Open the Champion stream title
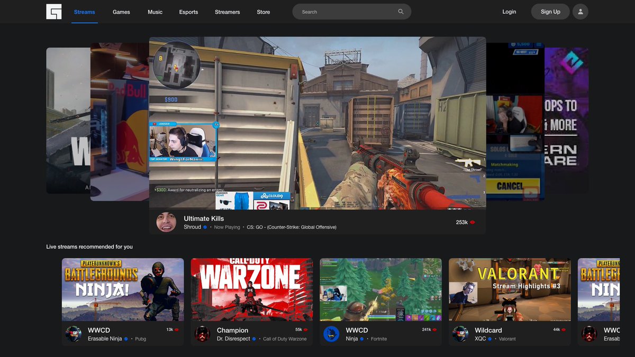Image resolution: width=635 pixels, height=357 pixels. tap(232, 331)
